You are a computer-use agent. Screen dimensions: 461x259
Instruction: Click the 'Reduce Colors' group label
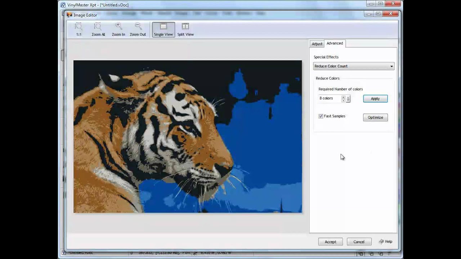click(x=327, y=78)
